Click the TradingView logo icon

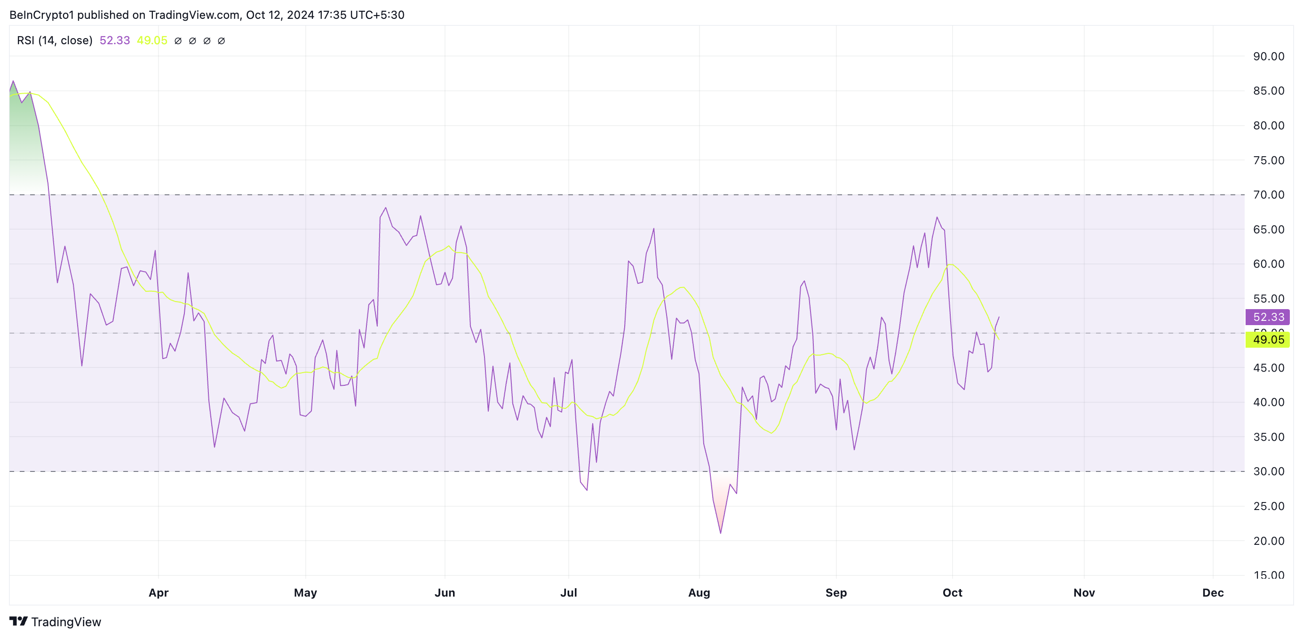pyautogui.click(x=18, y=621)
